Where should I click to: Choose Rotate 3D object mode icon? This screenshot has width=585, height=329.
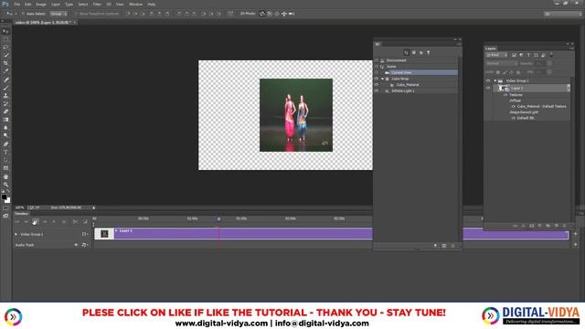point(262,14)
